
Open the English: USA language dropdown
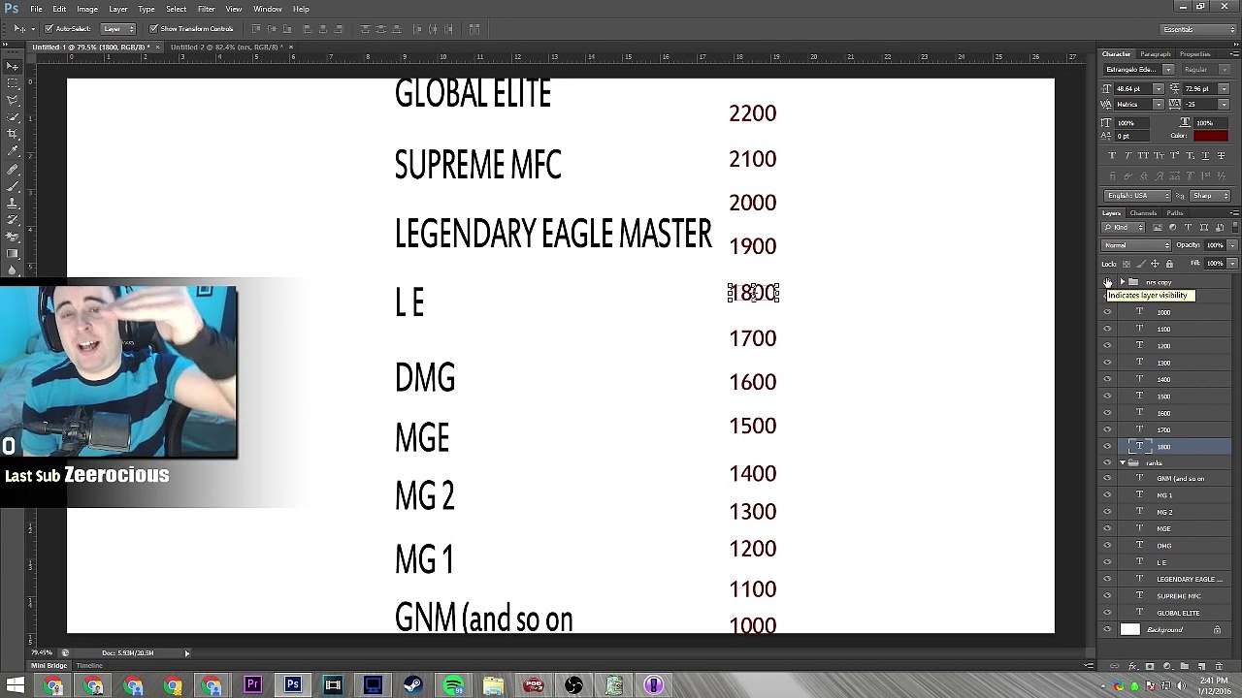[x=1137, y=196]
